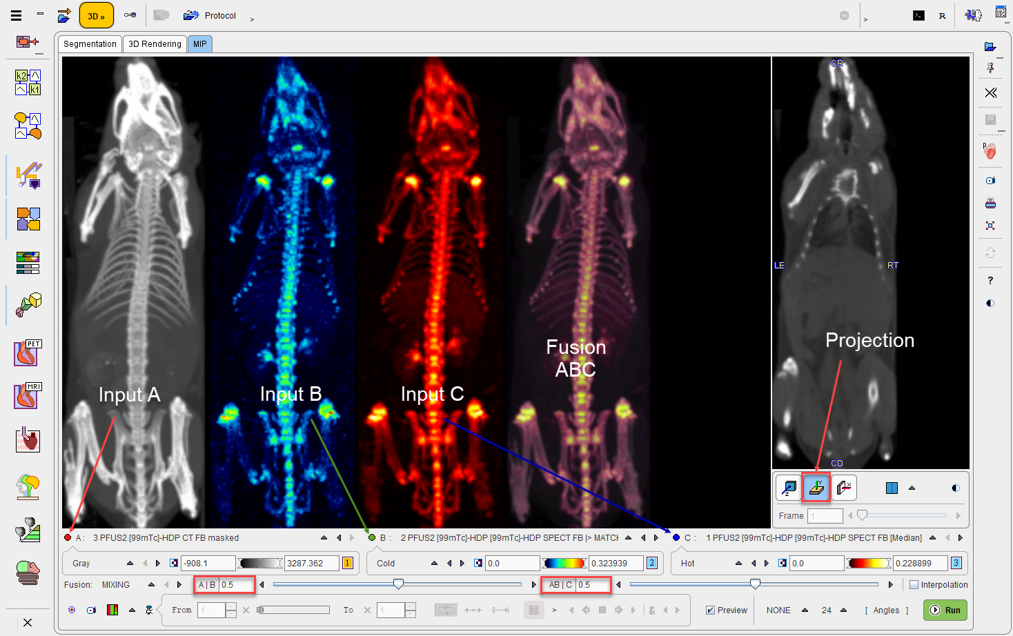The height and width of the screenshot is (636, 1013).
Task: Click the R statistics icon
Action: point(943,15)
